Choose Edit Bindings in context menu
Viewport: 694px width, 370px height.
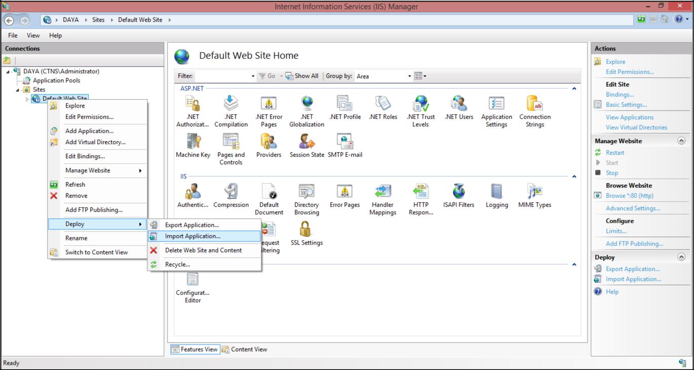tap(97, 156)
